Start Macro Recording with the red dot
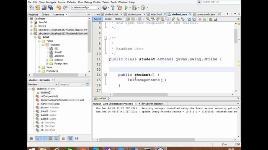This screenshot has height=150, width=268. pos(200,19)
